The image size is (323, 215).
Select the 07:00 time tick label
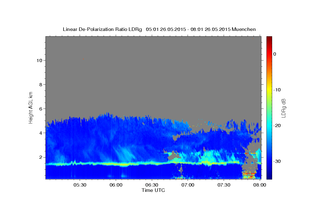(188, 185)
